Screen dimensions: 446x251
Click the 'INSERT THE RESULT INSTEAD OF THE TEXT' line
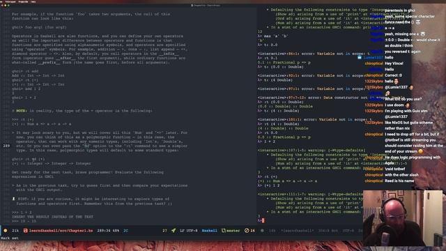coord(53,217)
